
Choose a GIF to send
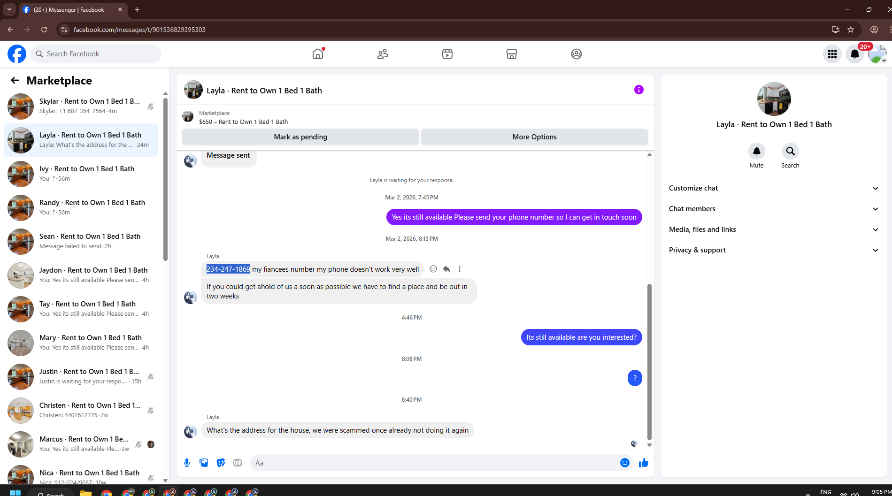coord(238,463)
